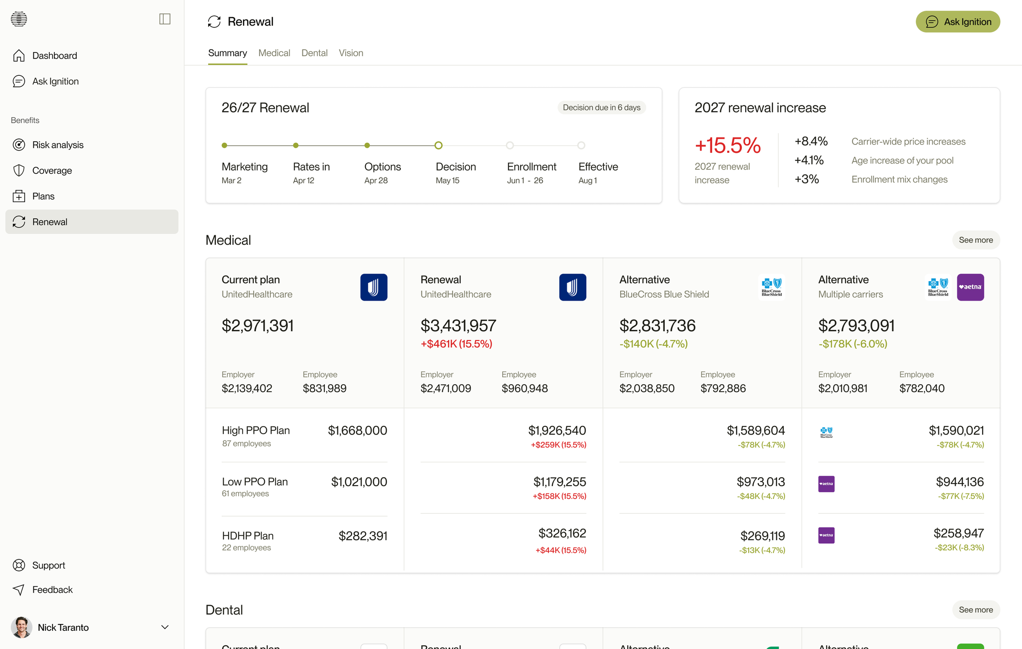Viewport: 1022px width, 649px height.
Task: Switch to the Vision tab
Action: 351,53
